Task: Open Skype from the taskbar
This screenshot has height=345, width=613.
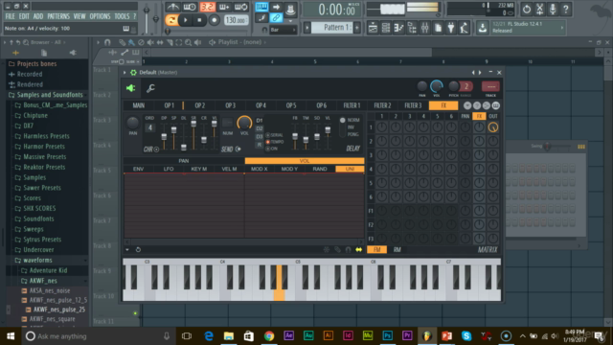Action: (466, 336)
